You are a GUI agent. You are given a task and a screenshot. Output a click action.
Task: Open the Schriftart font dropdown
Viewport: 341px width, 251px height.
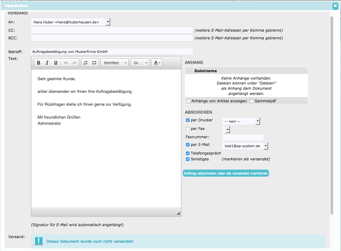coord(115,63)
